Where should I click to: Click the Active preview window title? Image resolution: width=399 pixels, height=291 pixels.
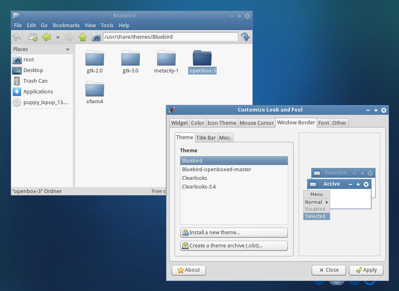(331, 184)
